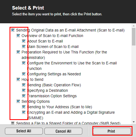Uncheck Transmission Option Settings checkbox
This screenshot has width=136, height=137.
(x=24, y=96)
